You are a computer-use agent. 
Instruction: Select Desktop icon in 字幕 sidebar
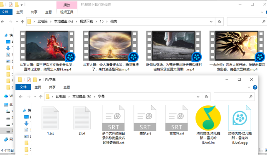click(x=26, y=117)
